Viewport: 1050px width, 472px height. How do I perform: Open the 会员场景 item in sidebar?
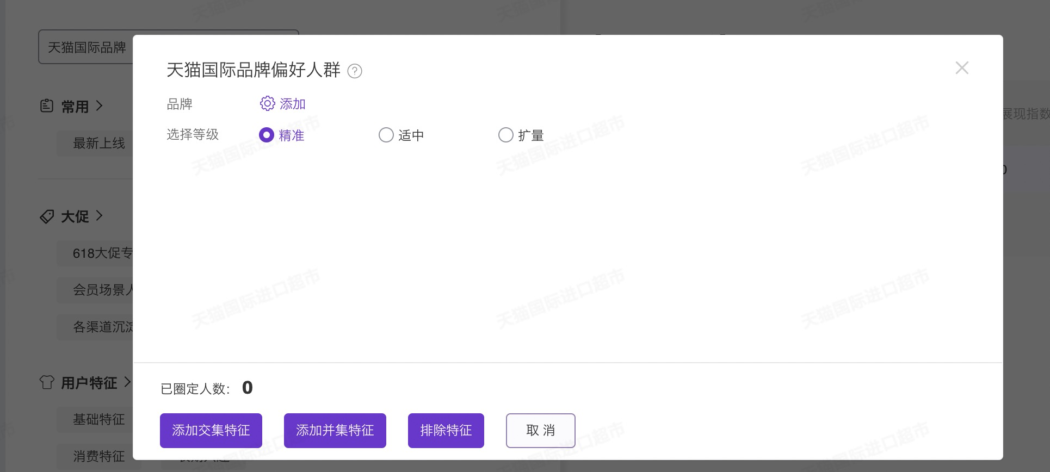pyautogui.click(x=95, y=290)
